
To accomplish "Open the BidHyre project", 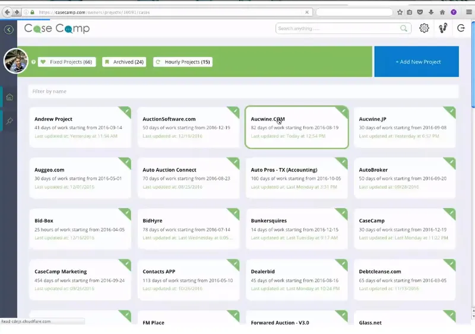I will (x=188, y=229).
